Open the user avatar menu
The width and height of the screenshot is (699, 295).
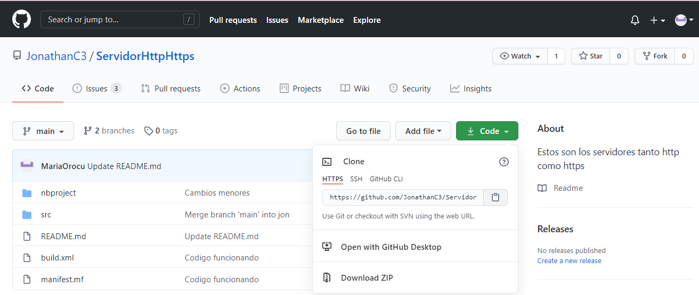(684, 20)
